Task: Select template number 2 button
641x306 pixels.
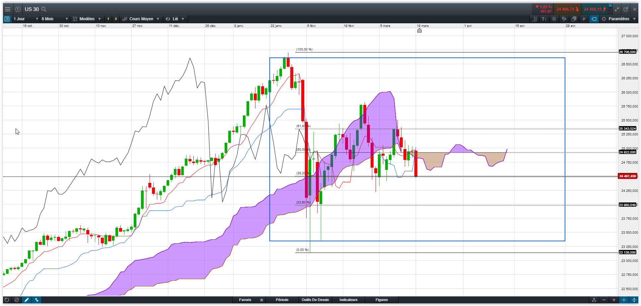Action: (116, 19)
